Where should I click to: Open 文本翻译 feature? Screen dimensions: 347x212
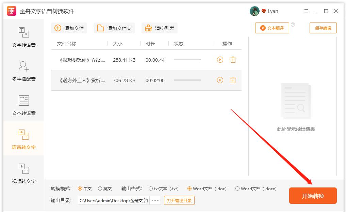click(x=272, y=28)
